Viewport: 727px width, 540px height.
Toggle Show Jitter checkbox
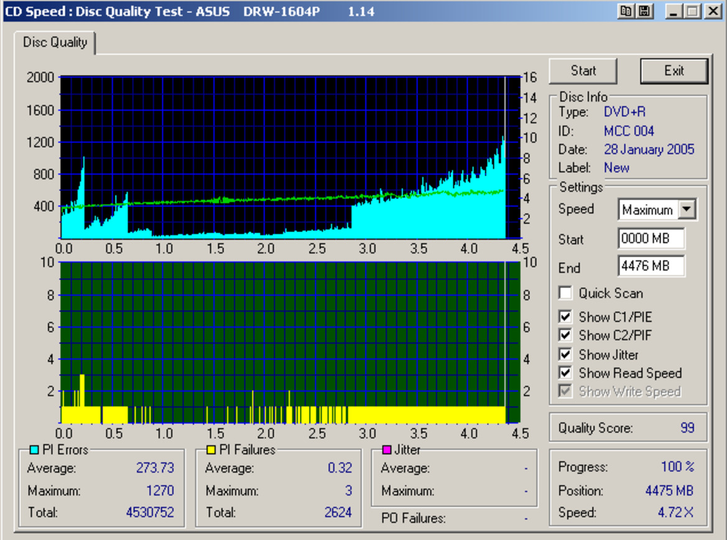(565, 355)
